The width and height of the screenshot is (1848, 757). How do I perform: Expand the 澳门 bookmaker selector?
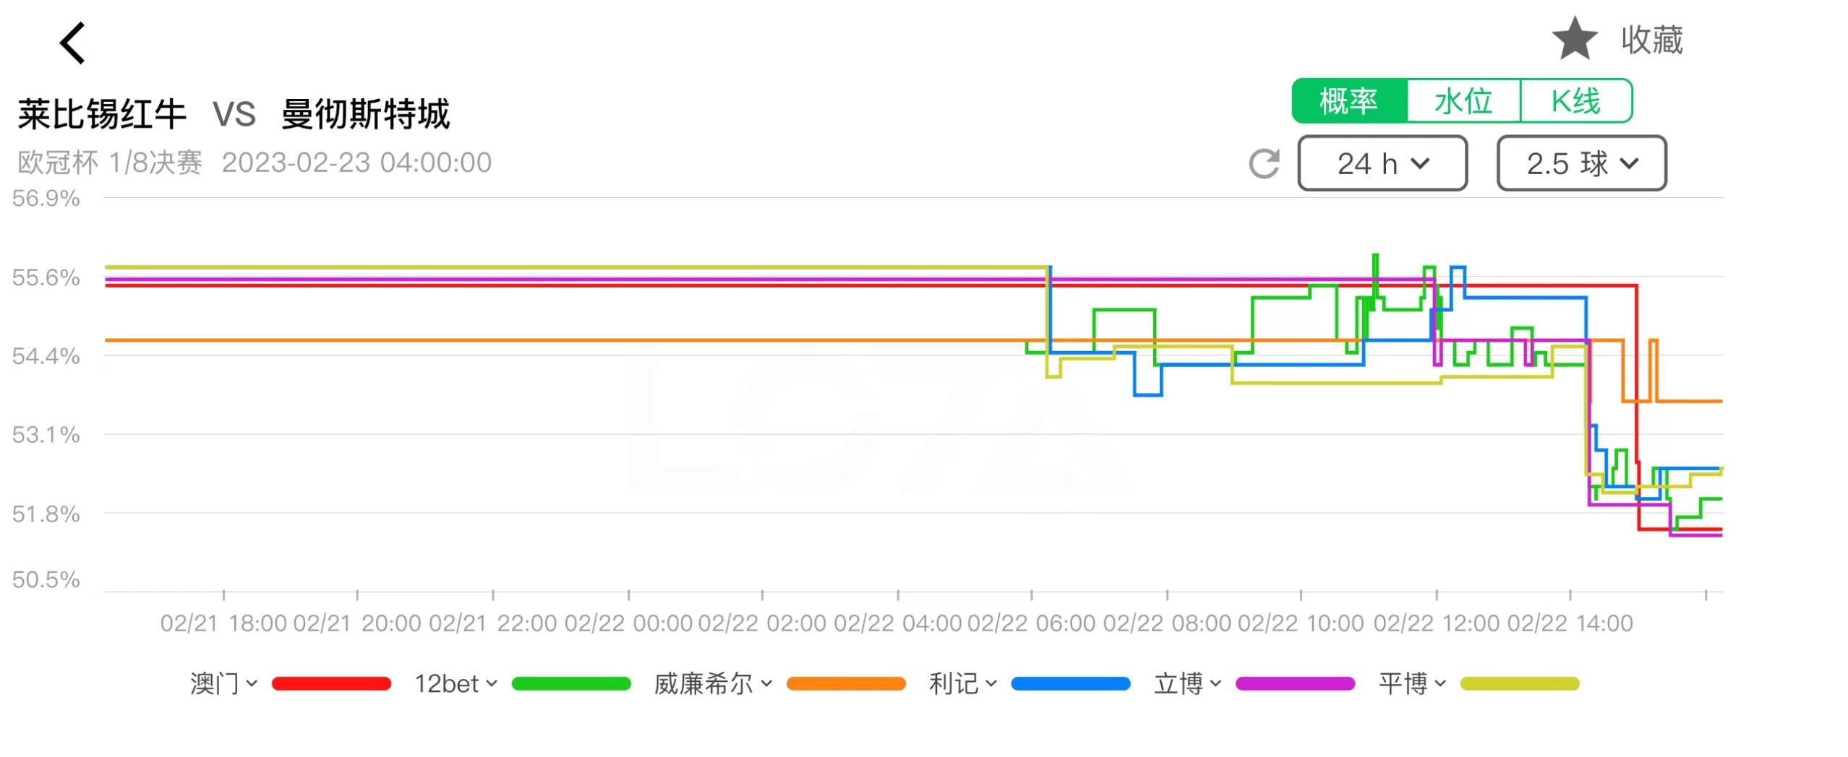point(223,683)
